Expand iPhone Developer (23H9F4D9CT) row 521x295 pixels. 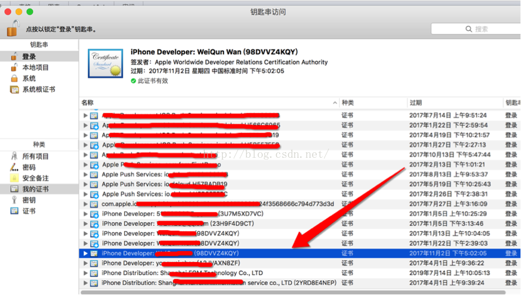tap(86, 223)
